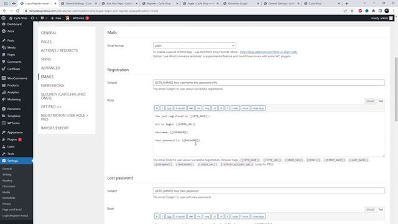Screen dimensions: 398x224
Task: Open the Tools menu
Action: [x=11, y=154]
